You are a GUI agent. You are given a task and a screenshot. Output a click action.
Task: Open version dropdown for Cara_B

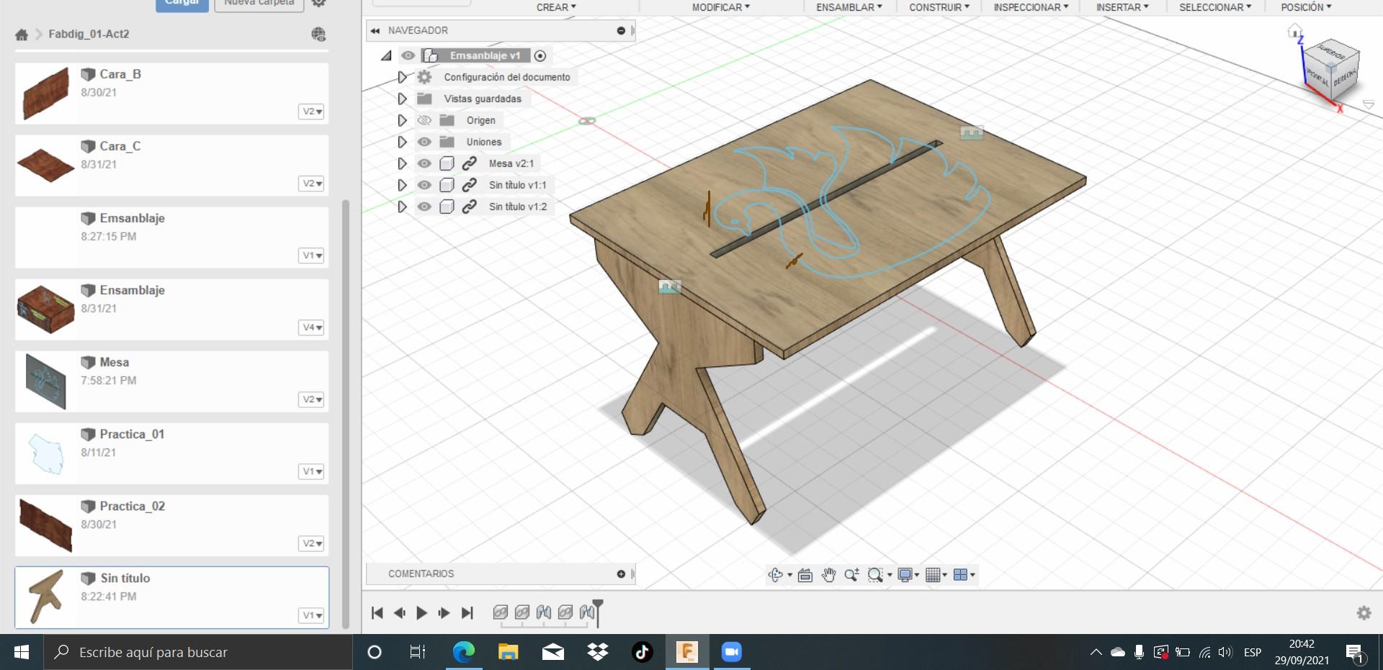(x=311, y=112)
